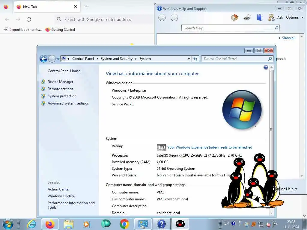
Task: Click the blue help icon in the System window
Action: pyautogui.click(x=266, y=67)
